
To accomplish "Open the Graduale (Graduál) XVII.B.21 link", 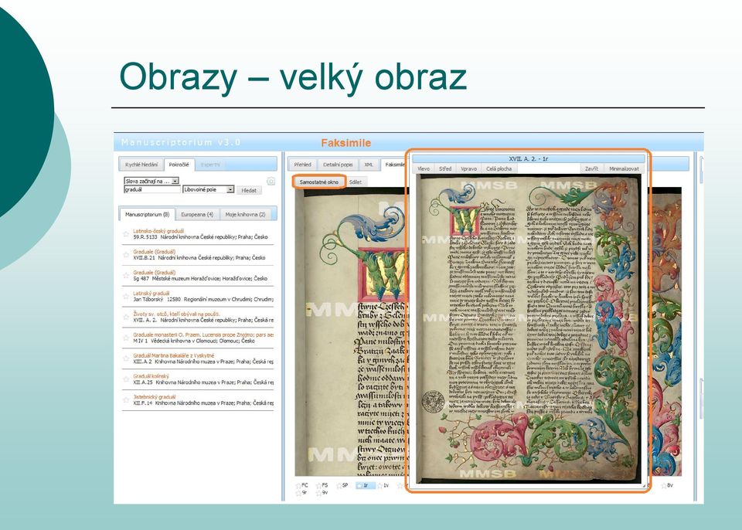I will (155, 252).
